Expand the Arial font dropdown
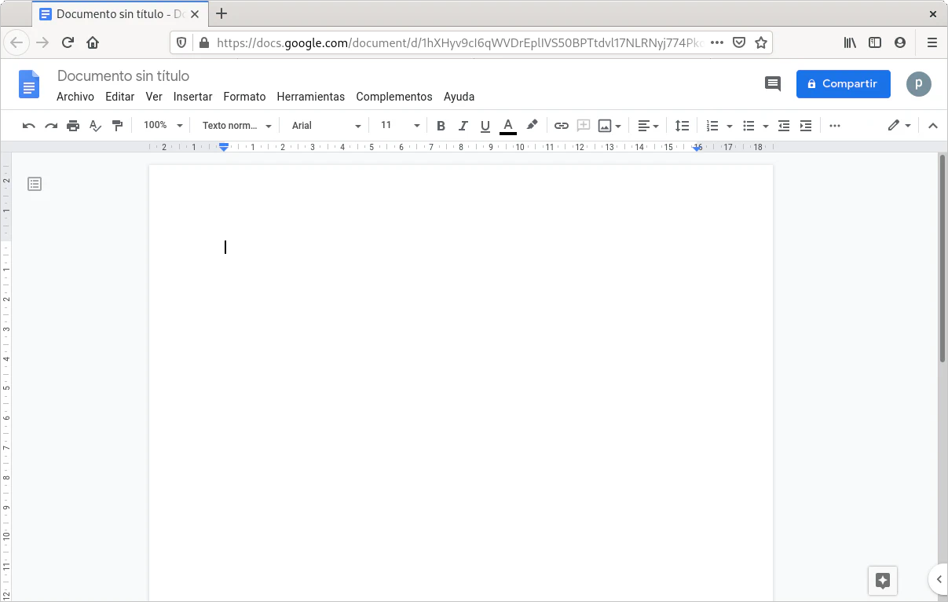The width and height of the screenshot is (948, 602). pyautogui.click(x=326, y=126)
